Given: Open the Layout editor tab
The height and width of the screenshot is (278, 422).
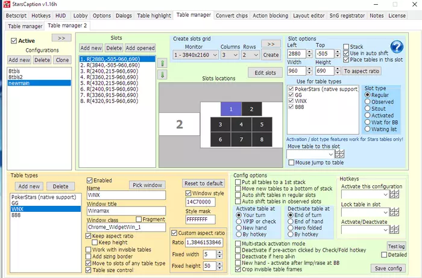Looking at the screenshot, I should click(x=309, y=16).
